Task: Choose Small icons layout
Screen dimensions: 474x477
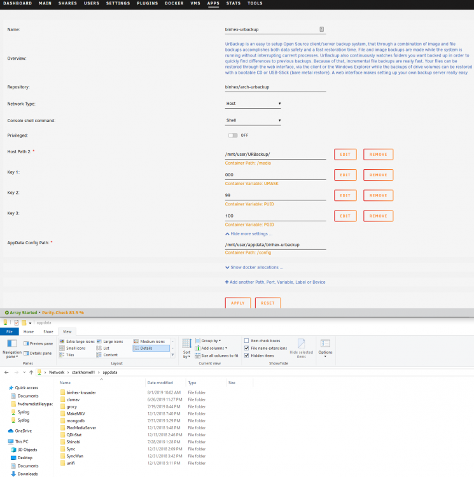Action: pyautogui.click(x=73, y=348)
